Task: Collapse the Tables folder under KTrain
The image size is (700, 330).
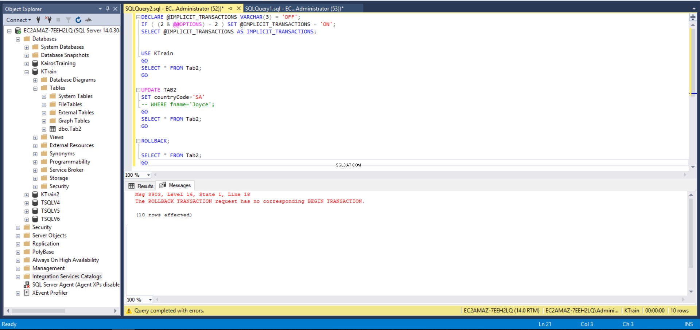Action: pyautogui.click(x=35, y=89)
